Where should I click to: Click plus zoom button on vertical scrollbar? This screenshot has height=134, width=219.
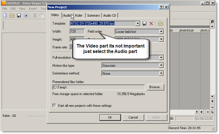pyautogui.click(x=212, y=101)
